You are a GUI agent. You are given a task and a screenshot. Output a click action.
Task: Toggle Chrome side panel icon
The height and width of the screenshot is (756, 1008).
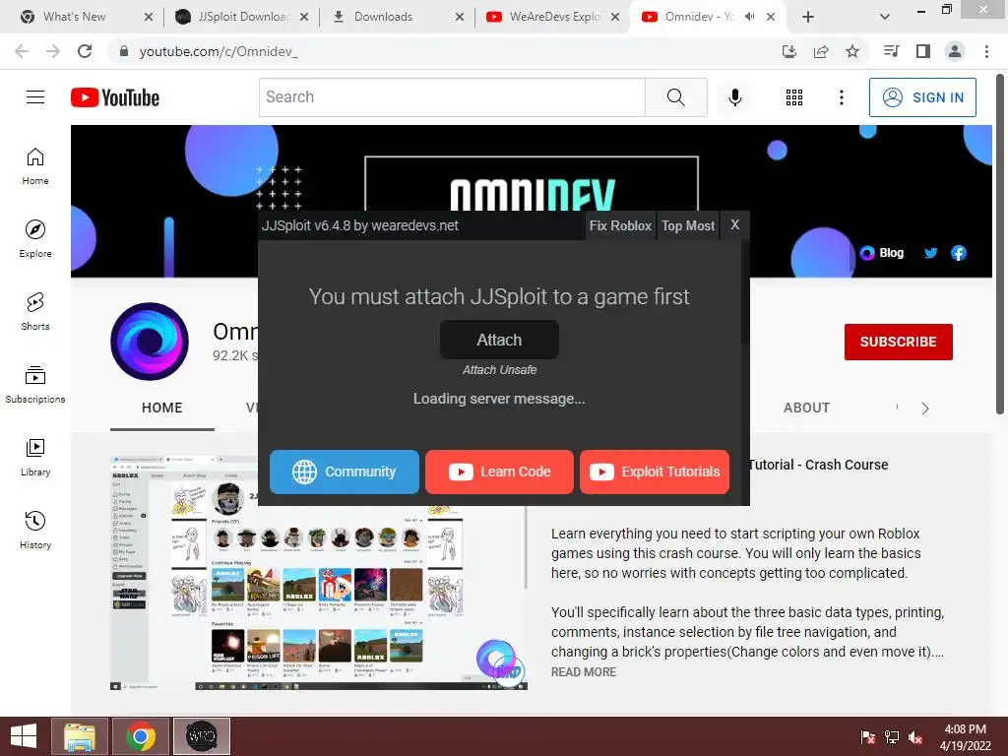(x=923, y=51)
